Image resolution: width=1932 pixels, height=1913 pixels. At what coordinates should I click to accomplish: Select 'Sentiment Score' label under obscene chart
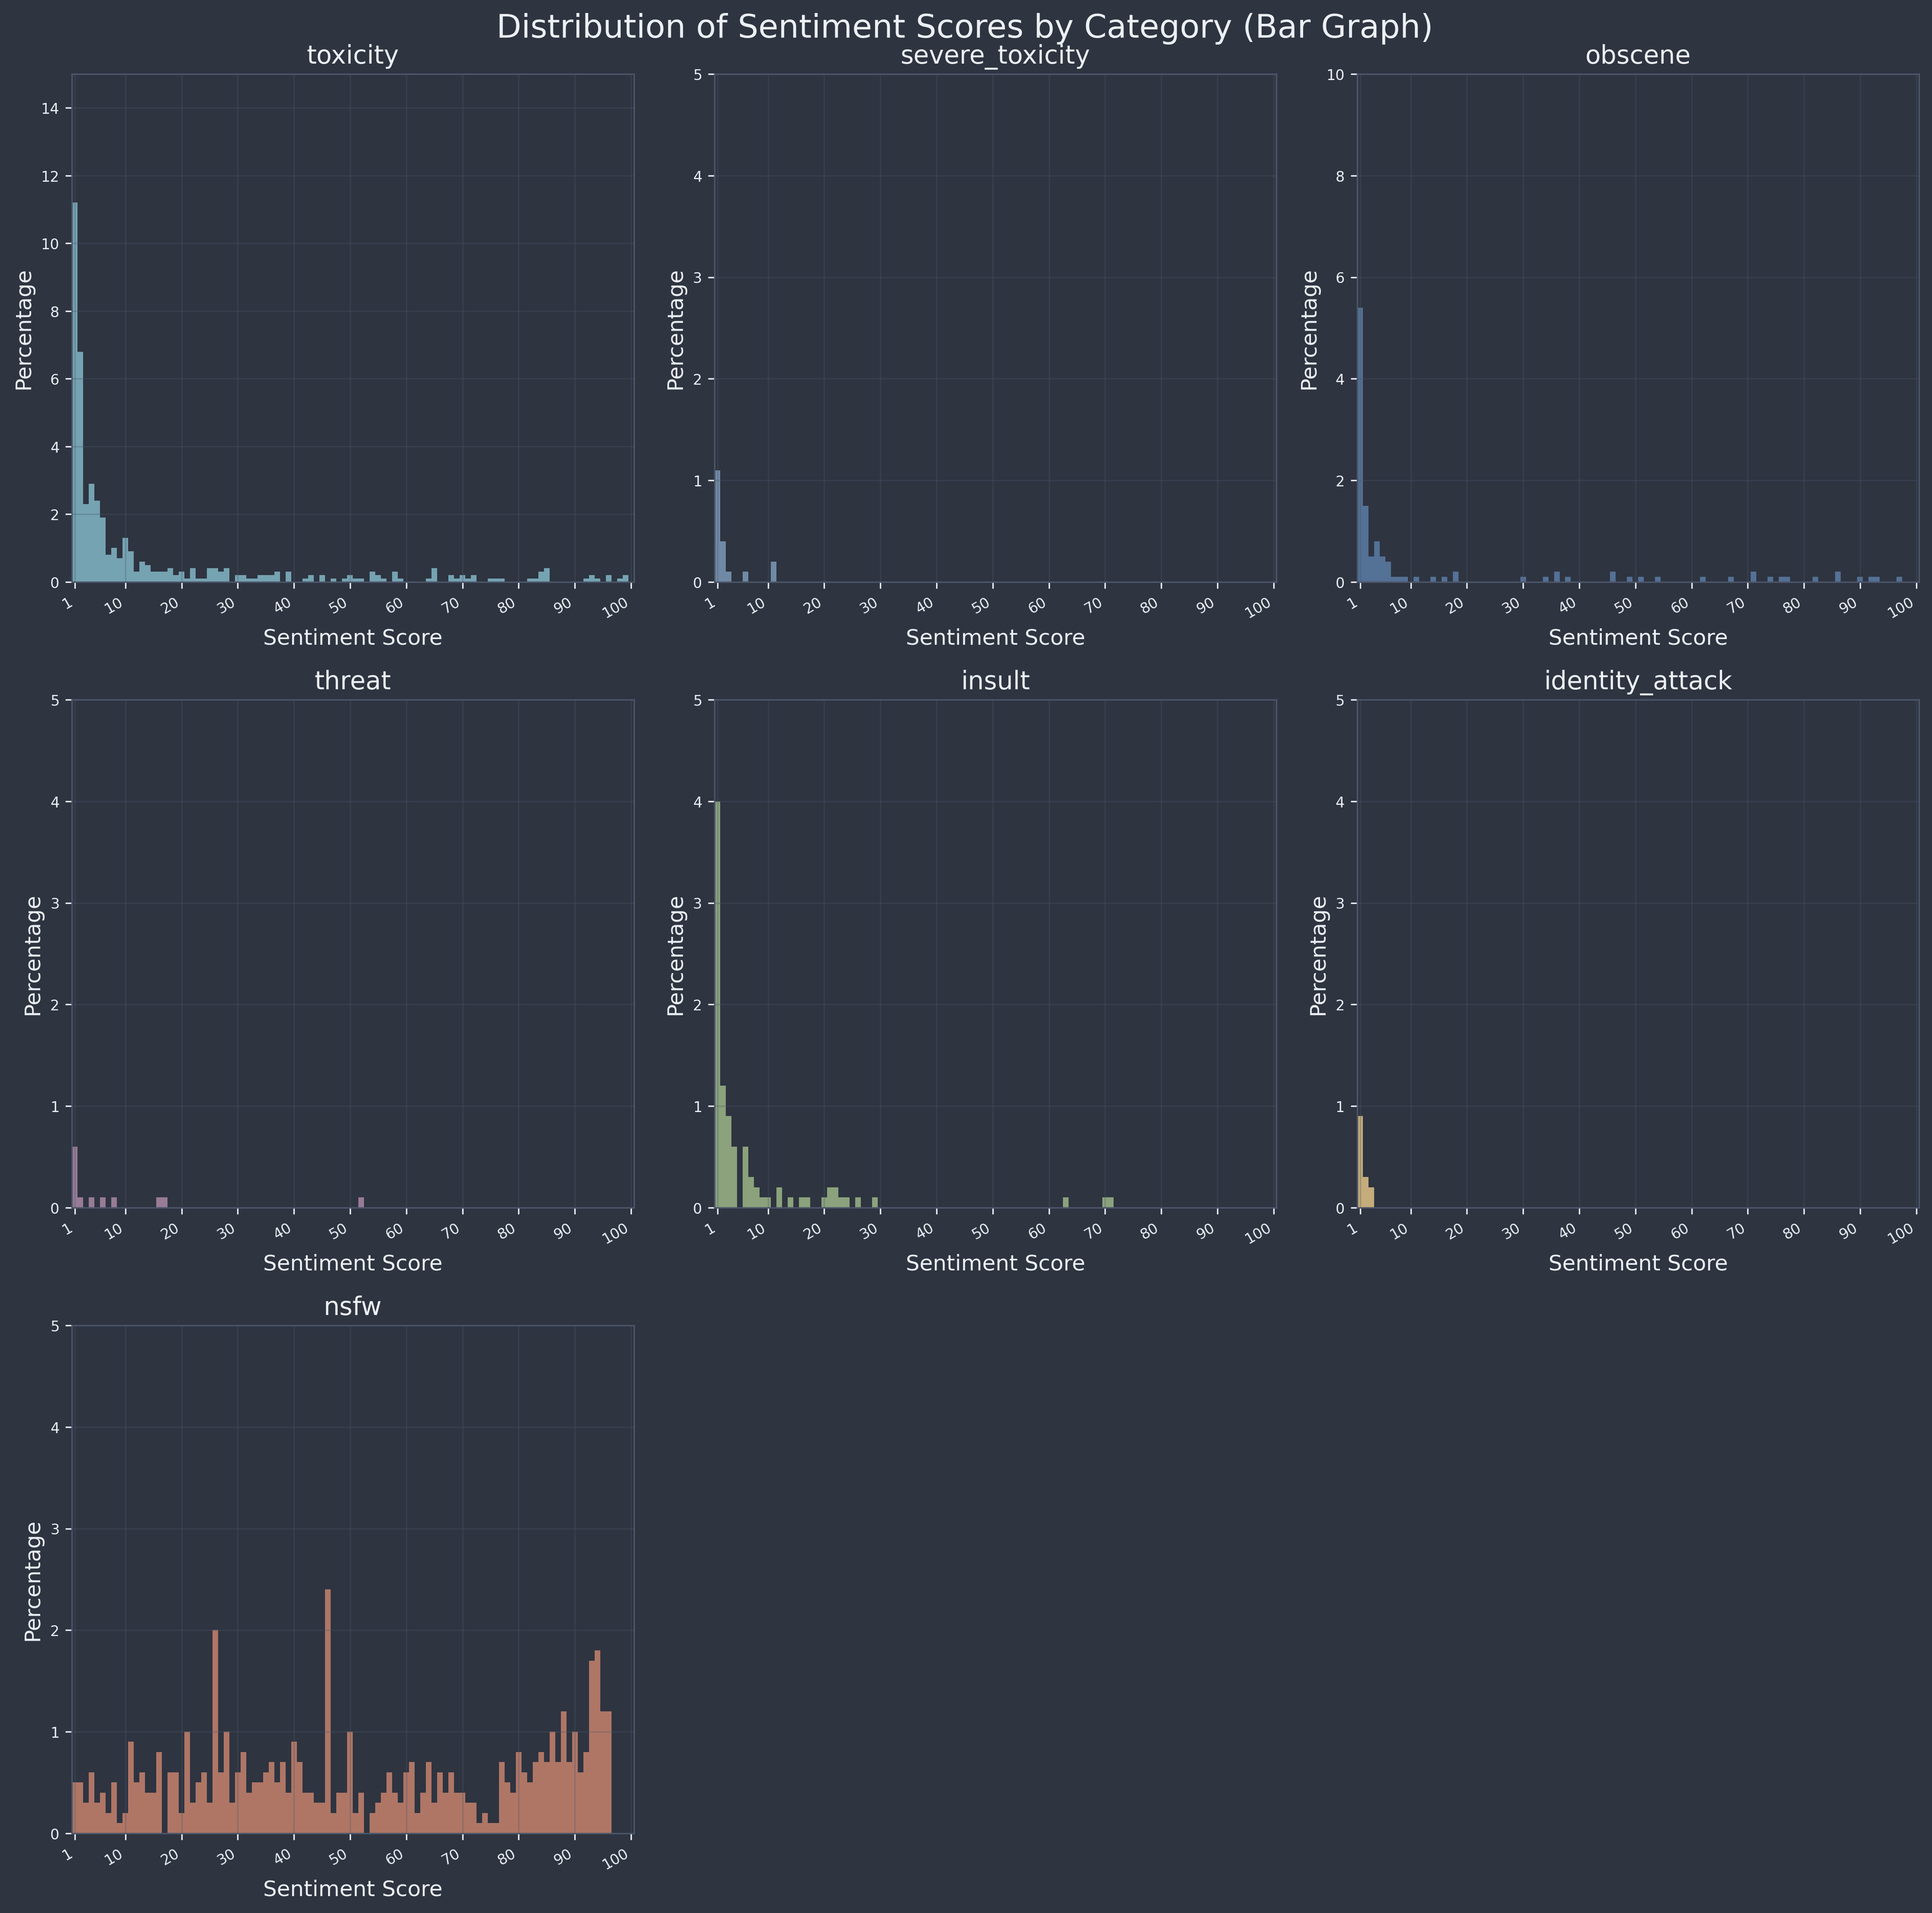[x=1638, y=637]
